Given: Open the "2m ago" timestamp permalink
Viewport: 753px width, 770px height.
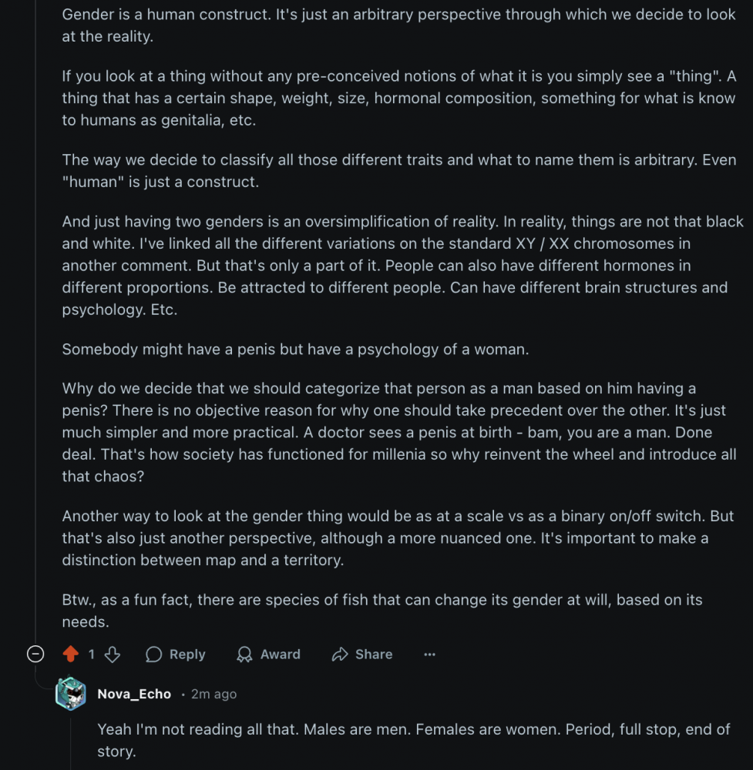Looking at the screenshot, I should (x=214, y=694).
